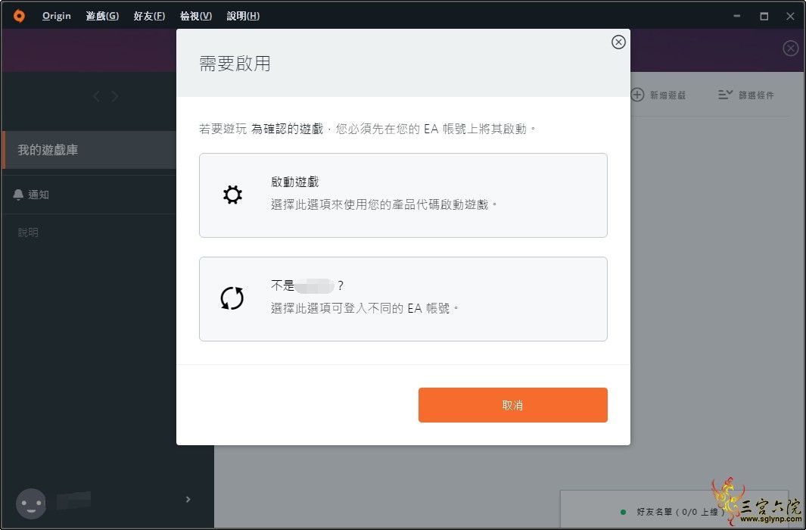Open the 說明(H) menu
The height and width of the screenshot is (530, 806).
[x=243, y=16]
